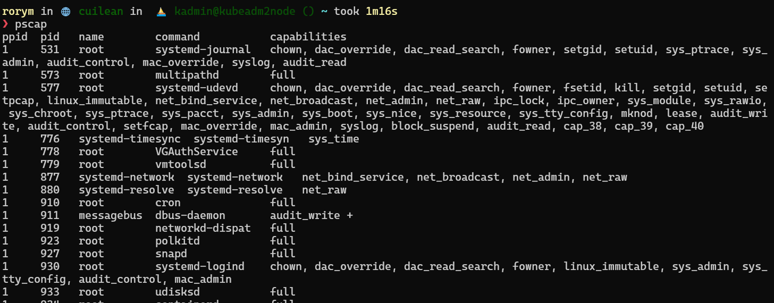Click the sailboat icon before kadmin
Screen dimensions: 774x303
pos(161,11)
